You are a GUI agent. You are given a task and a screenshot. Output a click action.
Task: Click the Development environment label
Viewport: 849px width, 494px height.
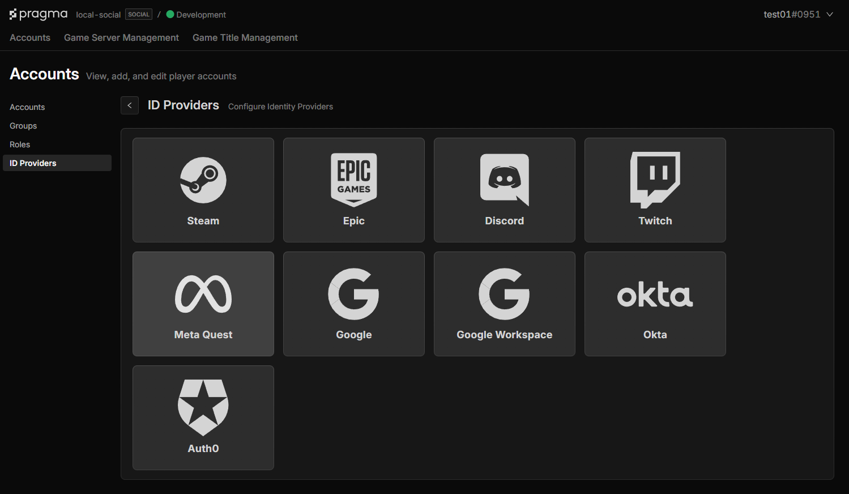point(201,15)
